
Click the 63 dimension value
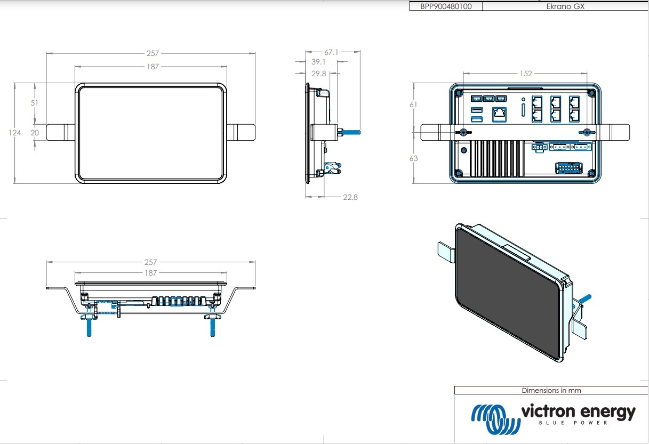[414, 158]
